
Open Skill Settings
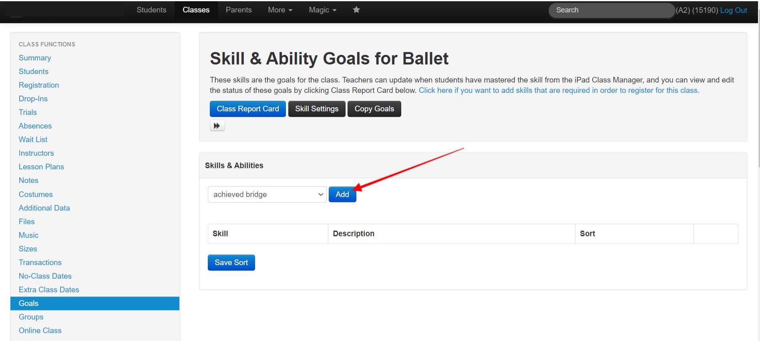(x=317, y=109)
